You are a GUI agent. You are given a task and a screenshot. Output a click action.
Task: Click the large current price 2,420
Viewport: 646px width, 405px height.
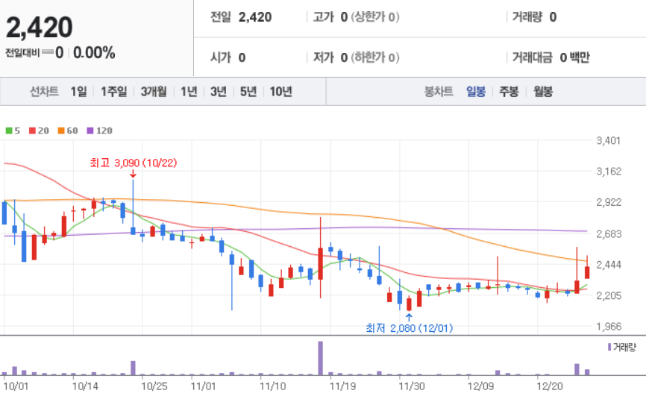(x=40, y=28)
